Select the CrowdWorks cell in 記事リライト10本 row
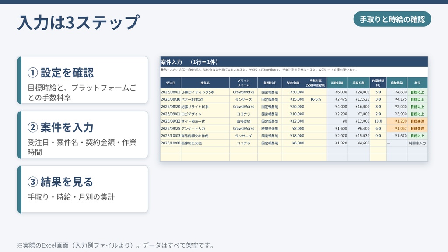 [x=243, y=107]
